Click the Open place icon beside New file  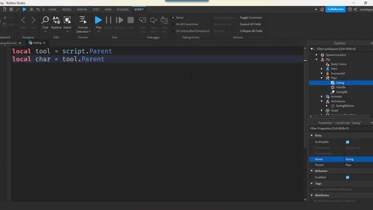pyautogui.click(x=11, y=9)
